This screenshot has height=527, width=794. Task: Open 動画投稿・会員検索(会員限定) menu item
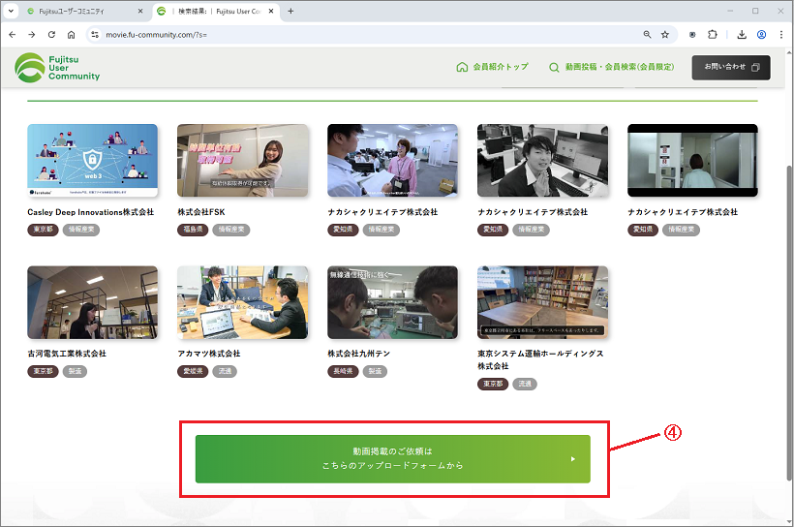click(612, 67)
